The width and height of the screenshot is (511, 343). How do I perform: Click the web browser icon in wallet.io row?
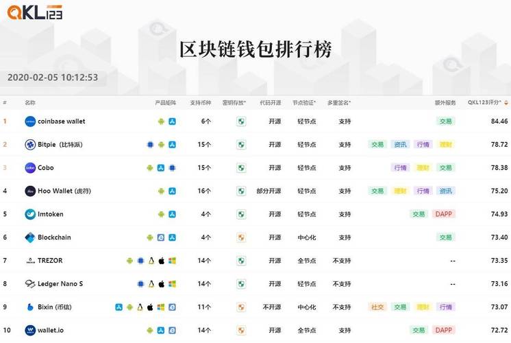(x=173, y=330)
